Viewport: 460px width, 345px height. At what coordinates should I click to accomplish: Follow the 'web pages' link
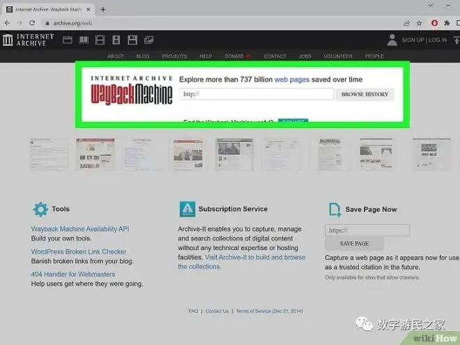coord(292,79)
